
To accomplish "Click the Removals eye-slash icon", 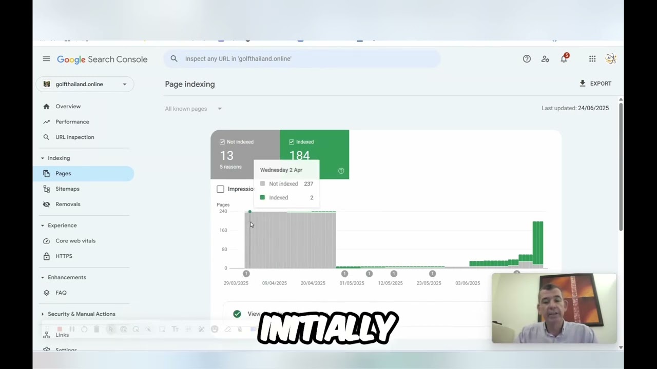I will (46, 204).
